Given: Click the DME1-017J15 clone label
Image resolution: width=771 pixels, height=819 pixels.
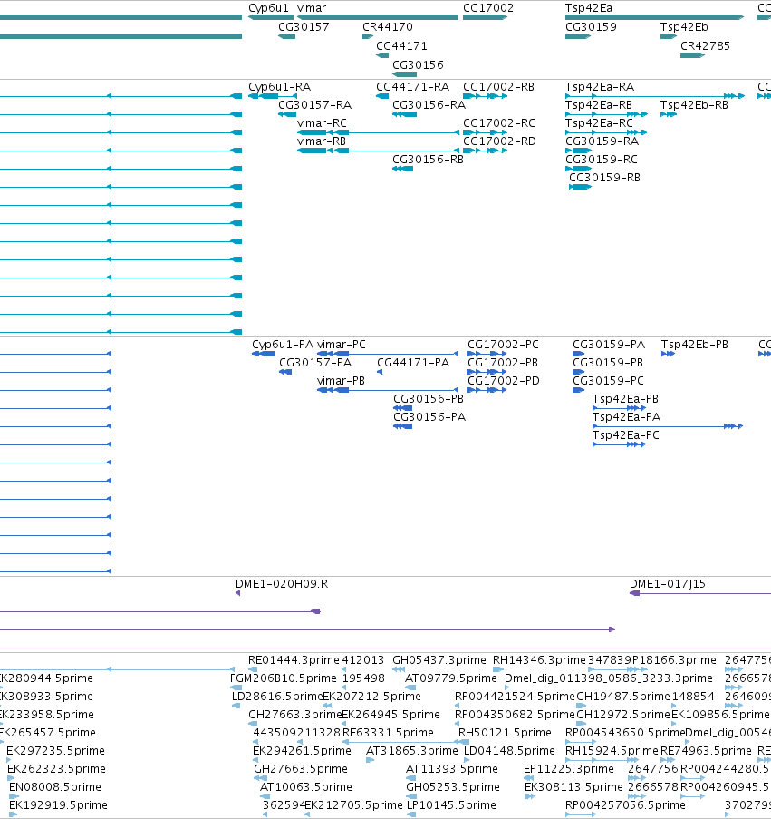Looking at the screenshot, I should pyautogui.click(x=668, y=584).
